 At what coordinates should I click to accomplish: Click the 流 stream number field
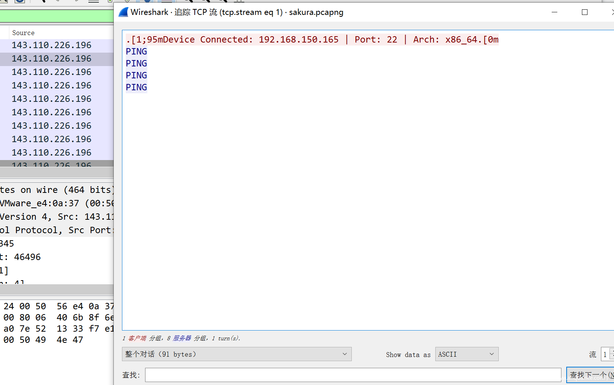point(605,354)
